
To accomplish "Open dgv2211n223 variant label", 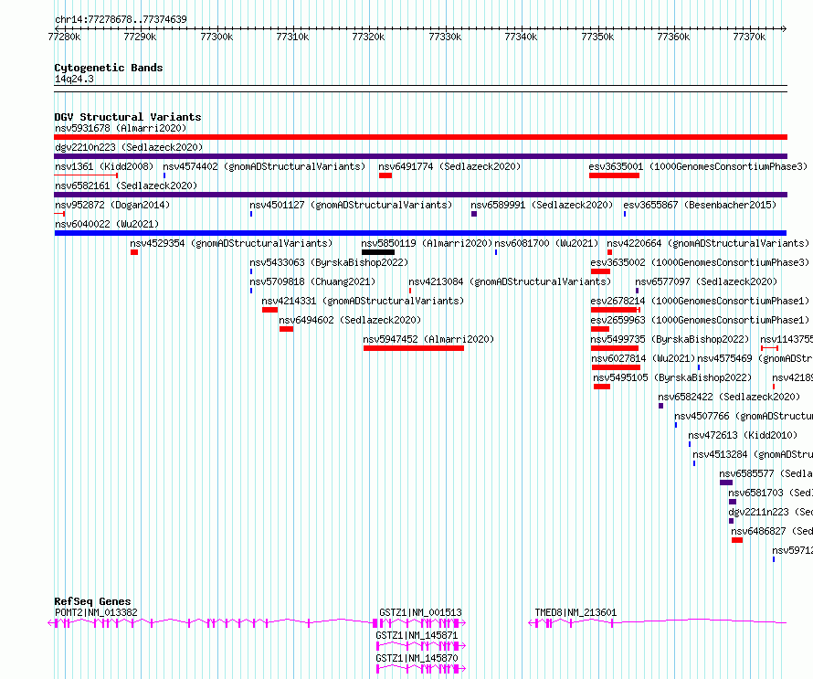I will pos(770,512).
